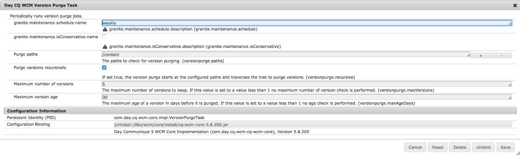Remove purge path with minus button
Image resolution: width=520 pixels, height=155 pixels.
501,56
